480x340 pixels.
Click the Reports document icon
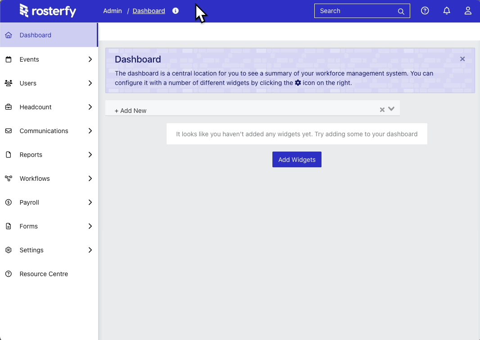pyautogui.click(x=9, y=155)
